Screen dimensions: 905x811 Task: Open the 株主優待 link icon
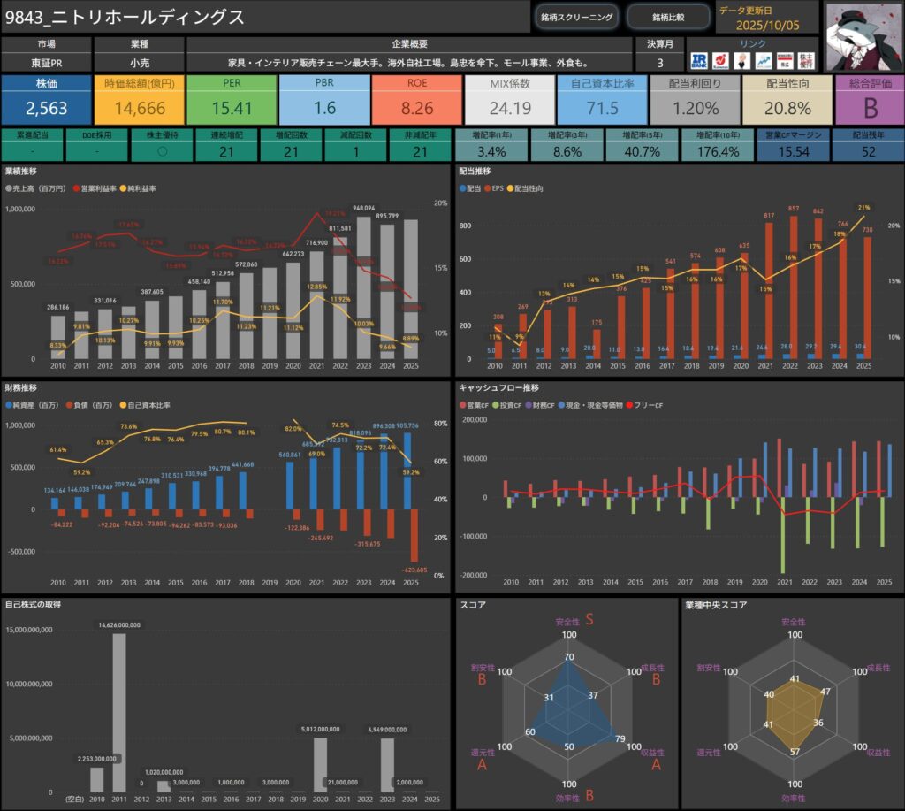point(805,60)
